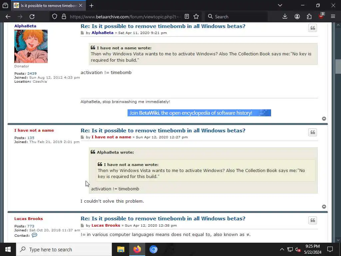Click text 'I couldn't solve this problem.'
The height and width of the screenshot is (256, 341).
point(112,201)
